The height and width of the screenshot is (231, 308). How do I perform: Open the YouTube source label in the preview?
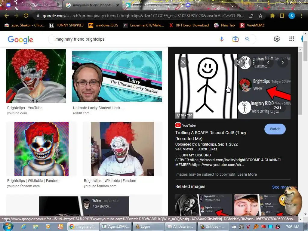[185, 125]
